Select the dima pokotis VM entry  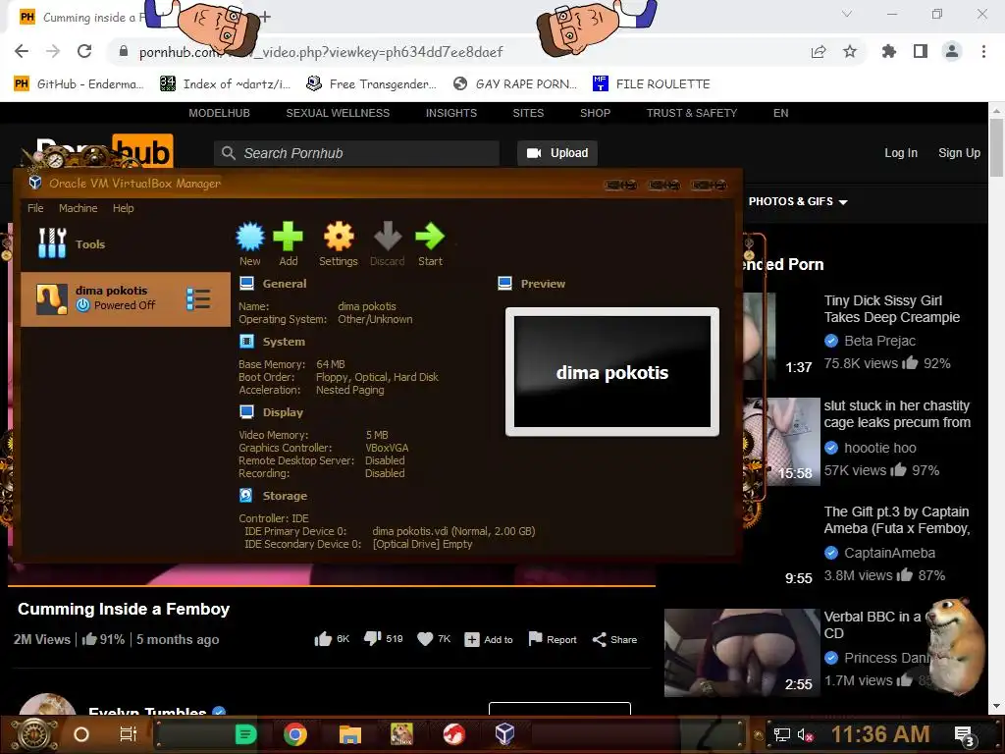pyautogui.click(x=126, y=298)
